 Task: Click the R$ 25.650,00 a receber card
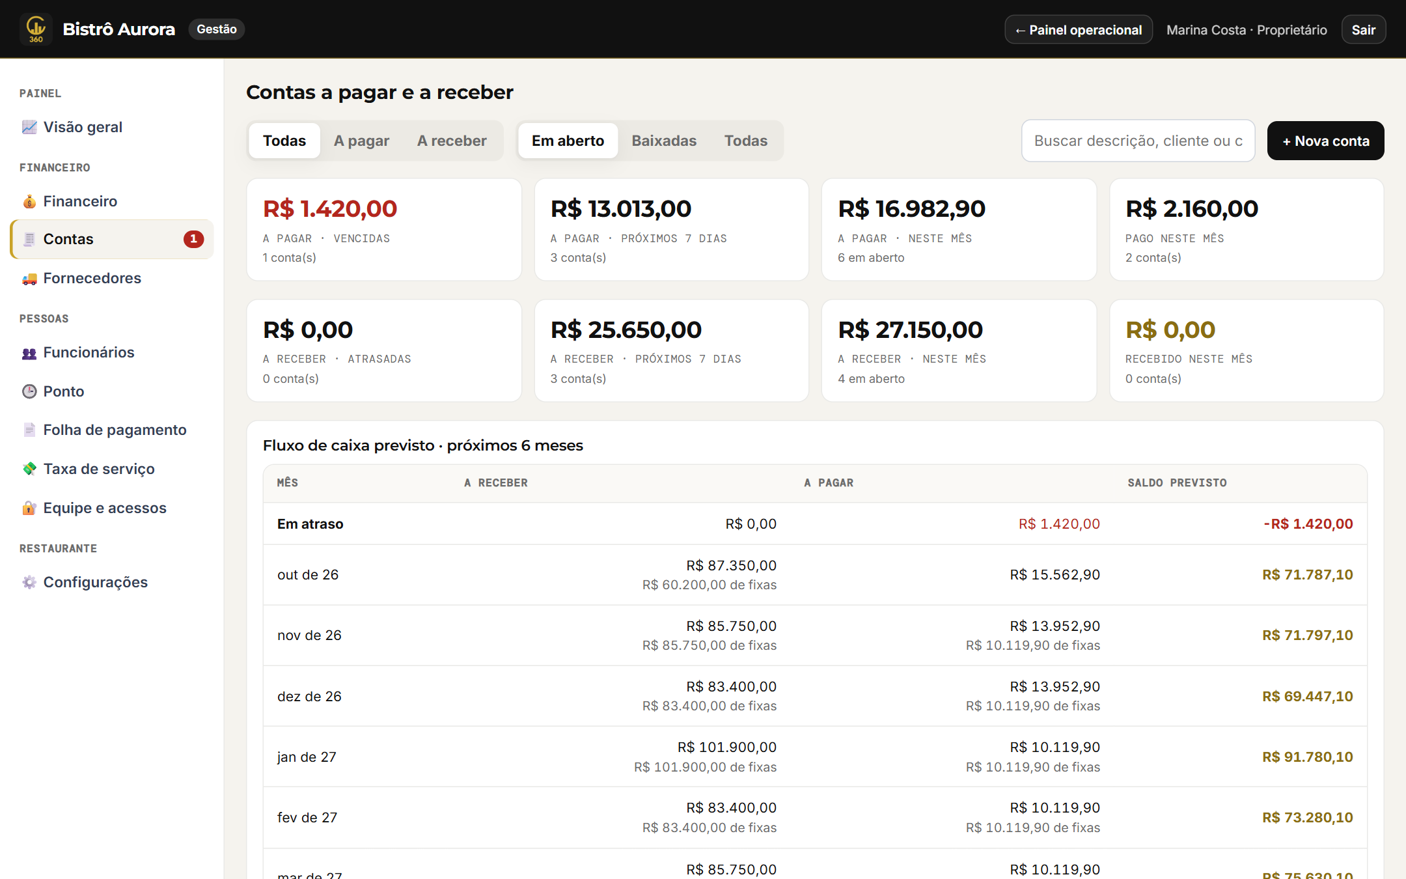pyautogui.click(x=671, y=350)
